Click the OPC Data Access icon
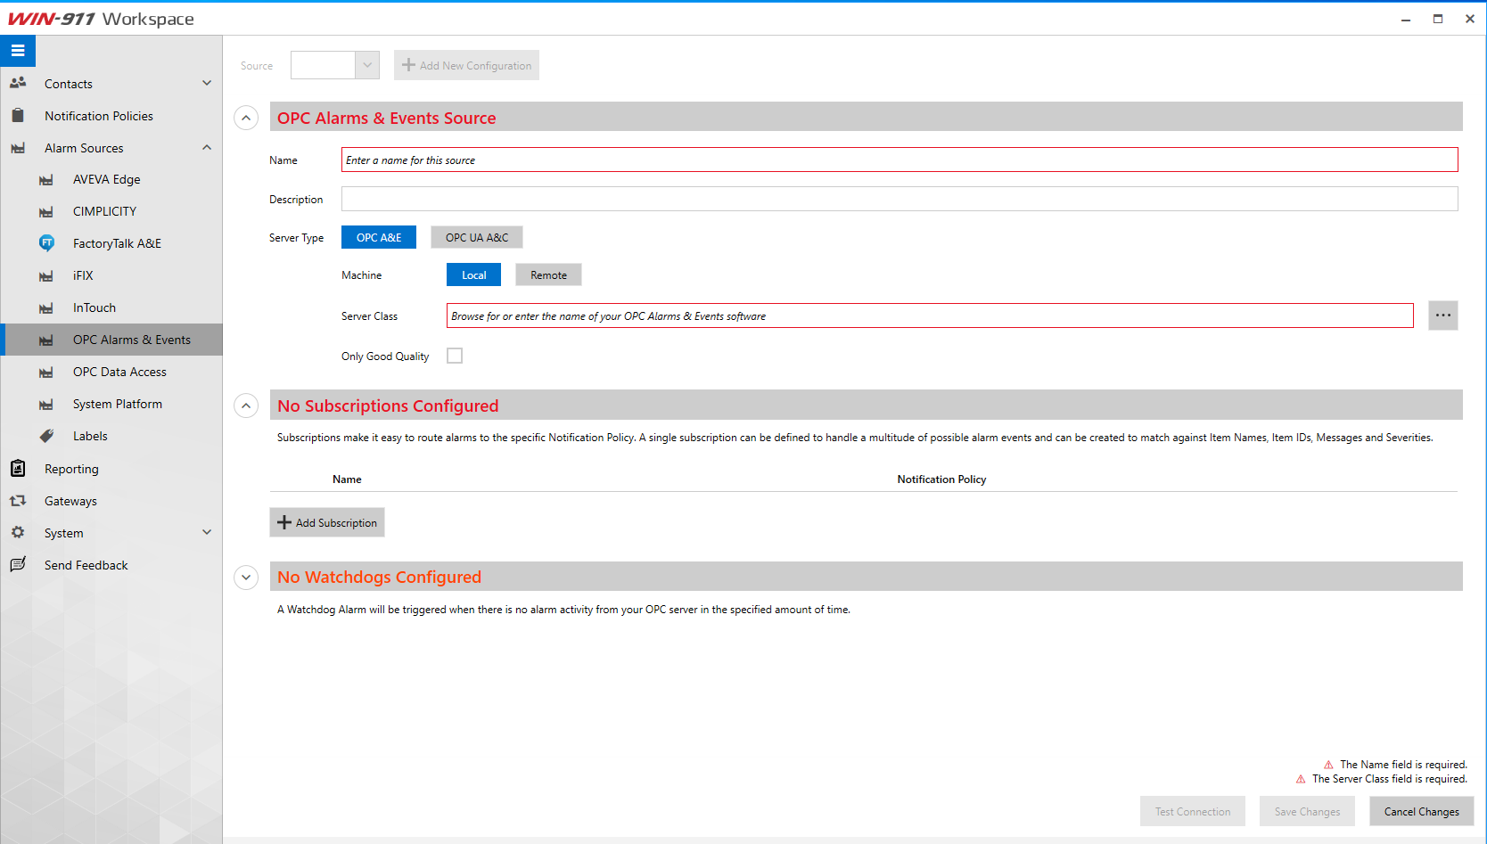 46,373
